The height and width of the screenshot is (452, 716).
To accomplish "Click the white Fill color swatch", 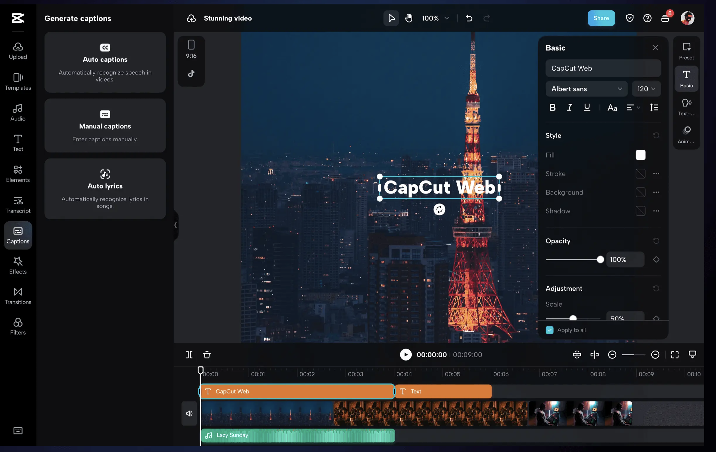I will 641,155.
